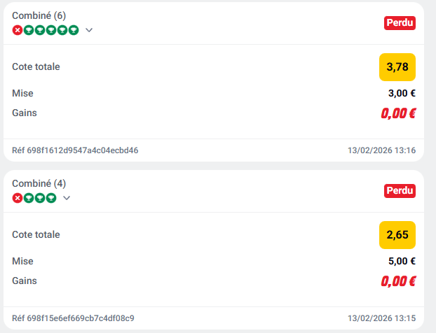
Task: Click first green trophy in Combiné (6)
Action: [x=29, y=29]
